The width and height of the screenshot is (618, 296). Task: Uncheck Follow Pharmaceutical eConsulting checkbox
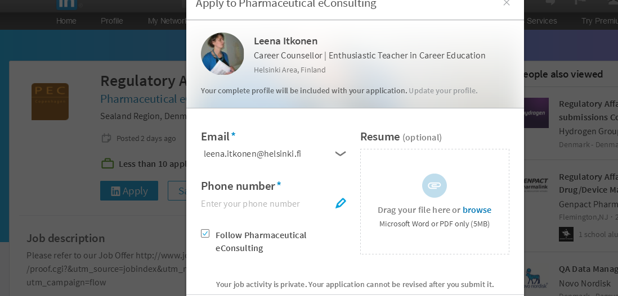[205, 234]
